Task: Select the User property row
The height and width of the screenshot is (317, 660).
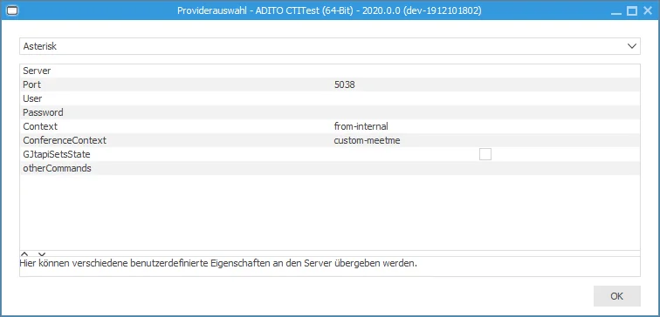Action: [330, 98]
